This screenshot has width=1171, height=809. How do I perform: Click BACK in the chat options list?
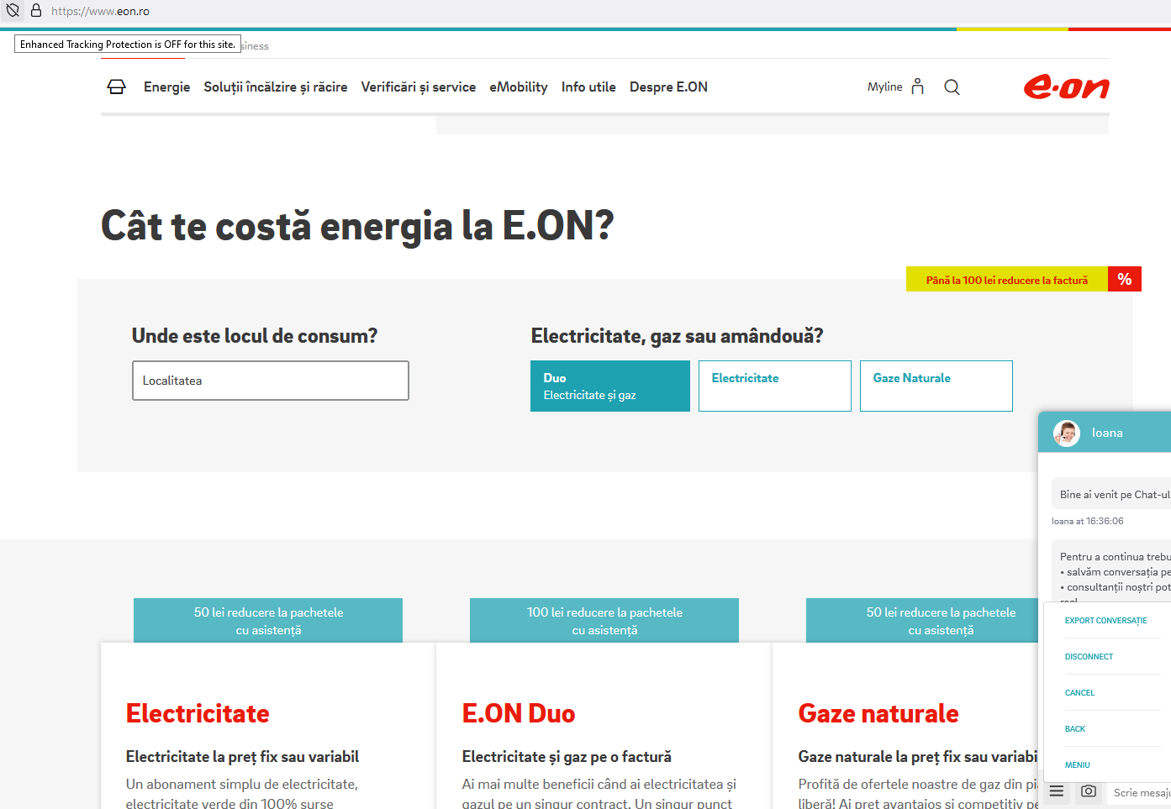coord(1074,728)
